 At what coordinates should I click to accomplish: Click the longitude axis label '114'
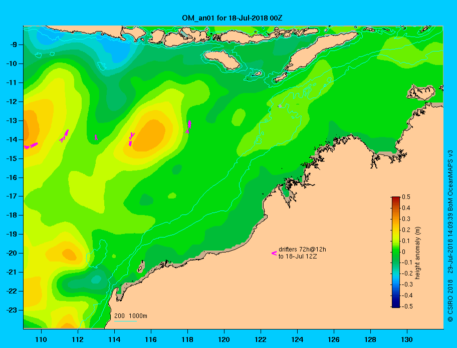[x=114, y=339]
